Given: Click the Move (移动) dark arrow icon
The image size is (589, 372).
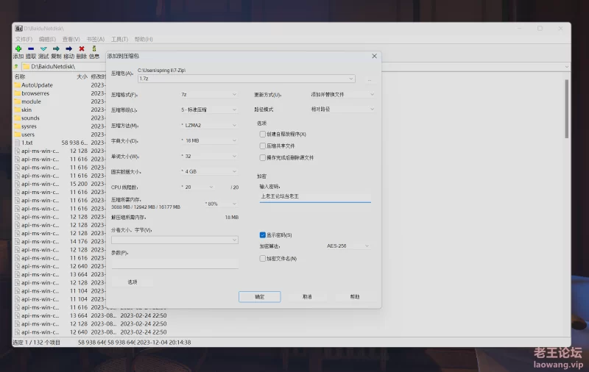Looking at the screenshot, I should (68, 49).
